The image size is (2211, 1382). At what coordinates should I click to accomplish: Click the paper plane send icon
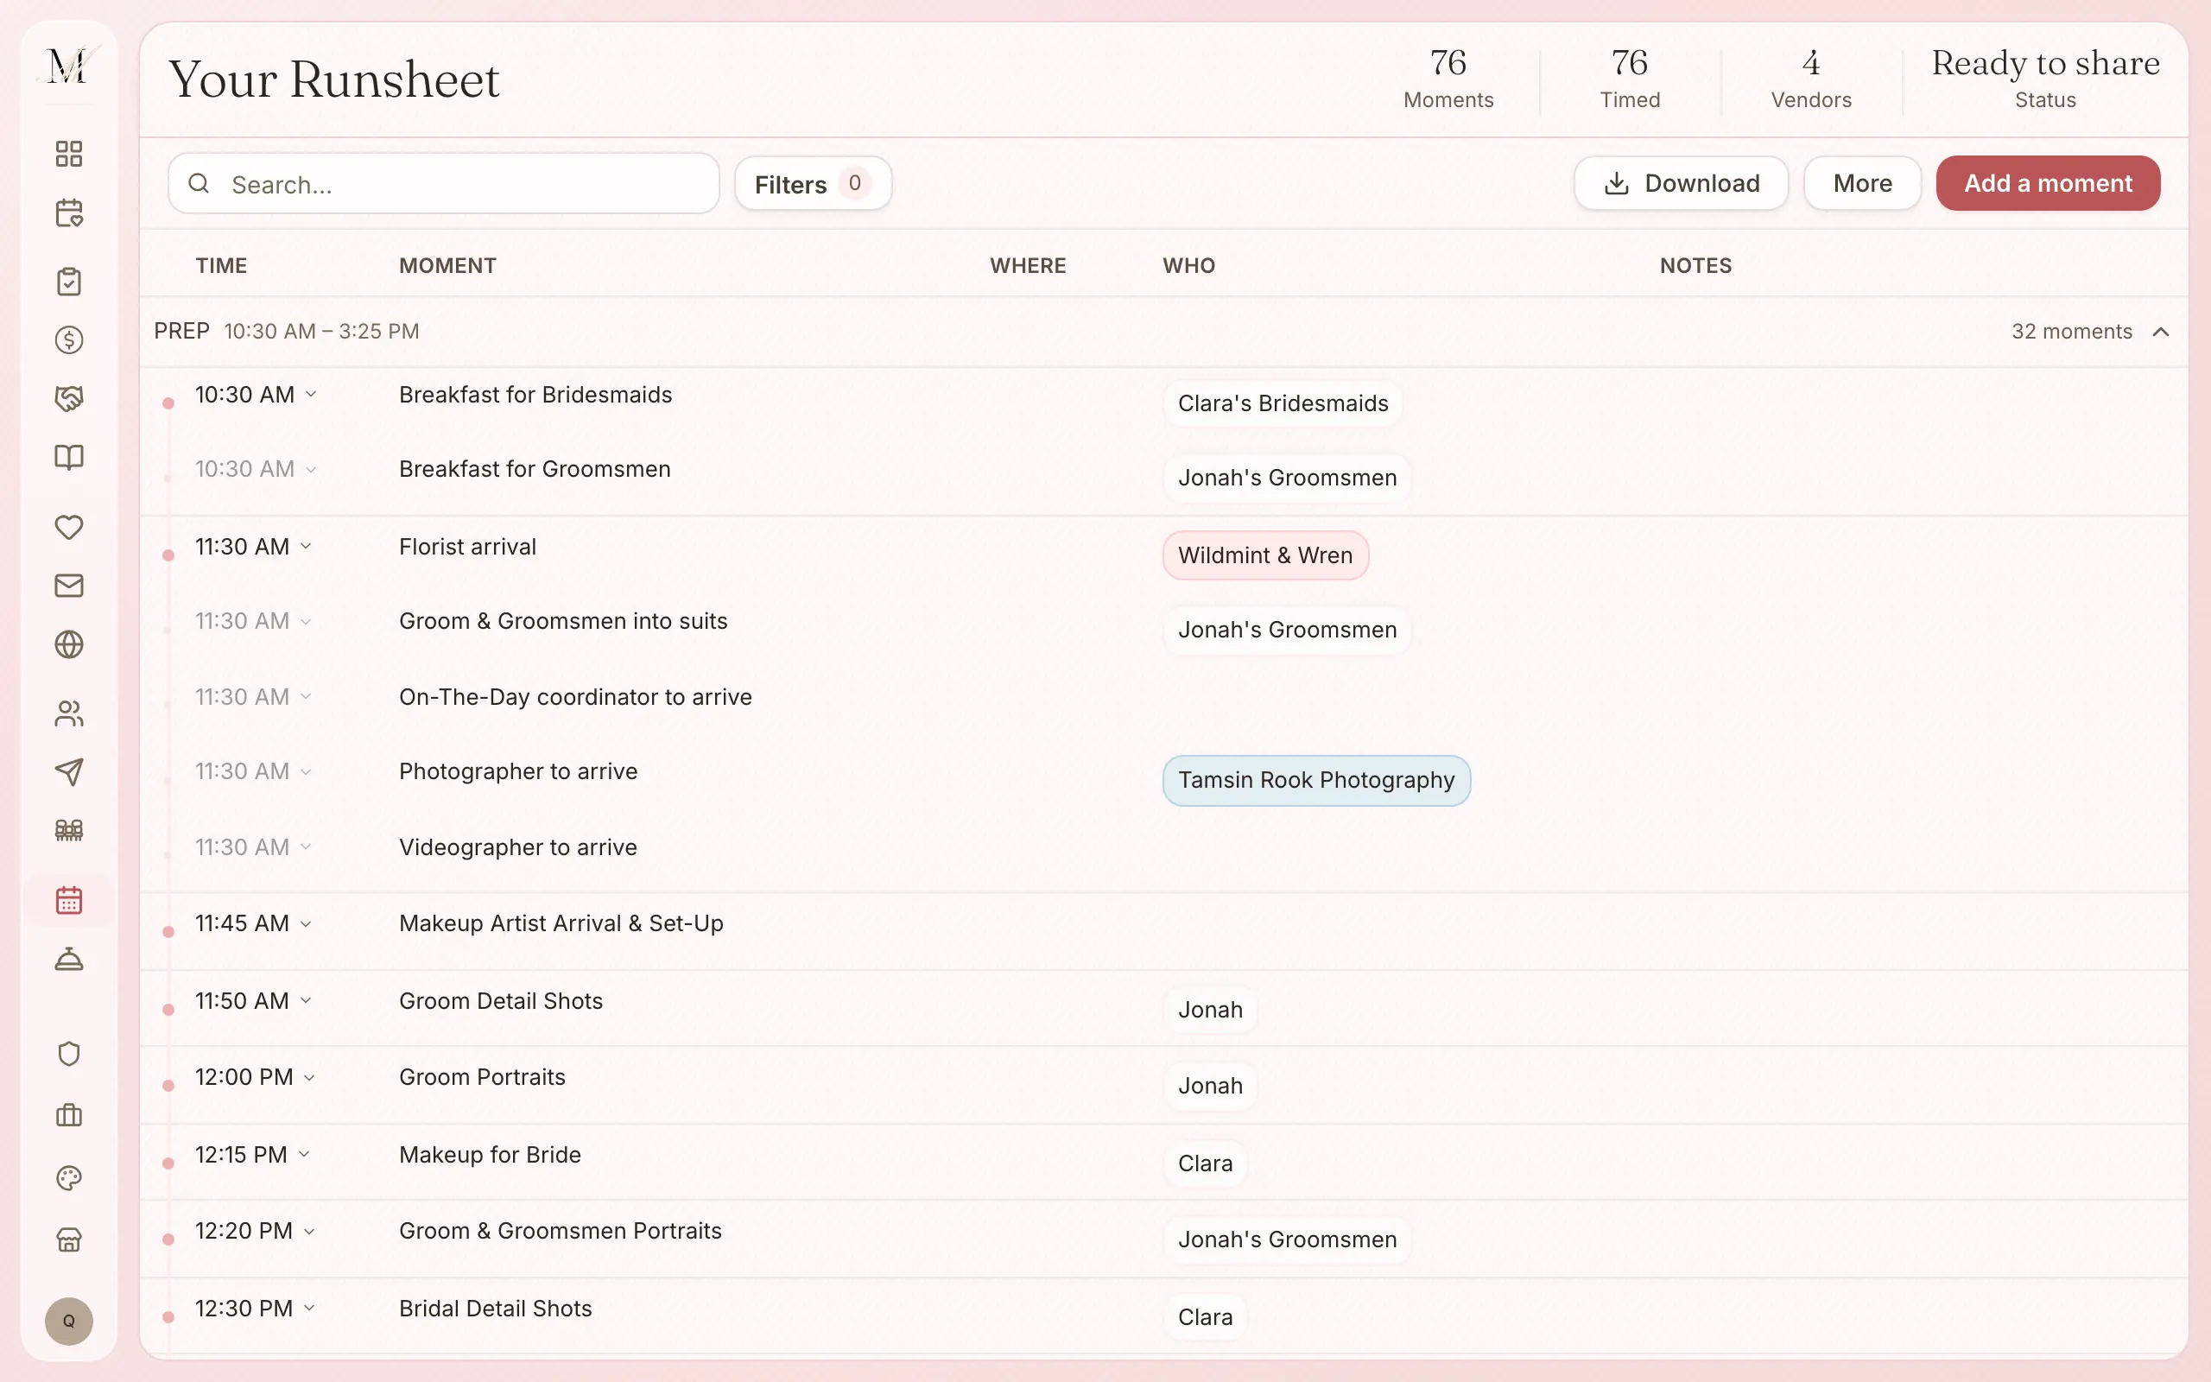68,772
